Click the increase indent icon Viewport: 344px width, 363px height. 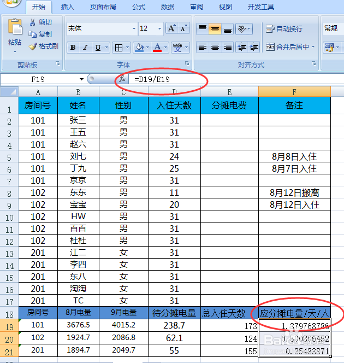254,47
